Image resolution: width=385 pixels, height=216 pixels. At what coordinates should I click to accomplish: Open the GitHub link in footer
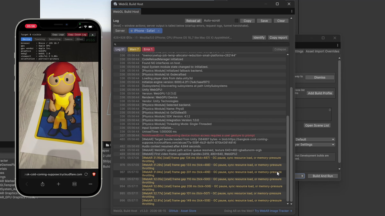(x=173, y=211)
